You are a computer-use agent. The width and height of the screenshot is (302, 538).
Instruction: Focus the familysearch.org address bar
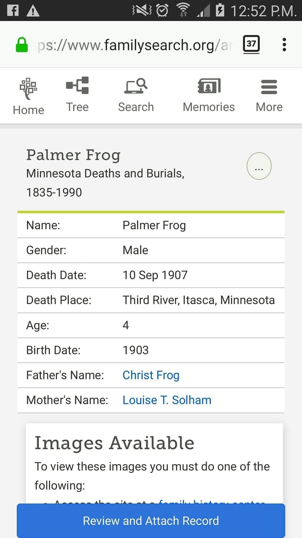coord(134,45)
